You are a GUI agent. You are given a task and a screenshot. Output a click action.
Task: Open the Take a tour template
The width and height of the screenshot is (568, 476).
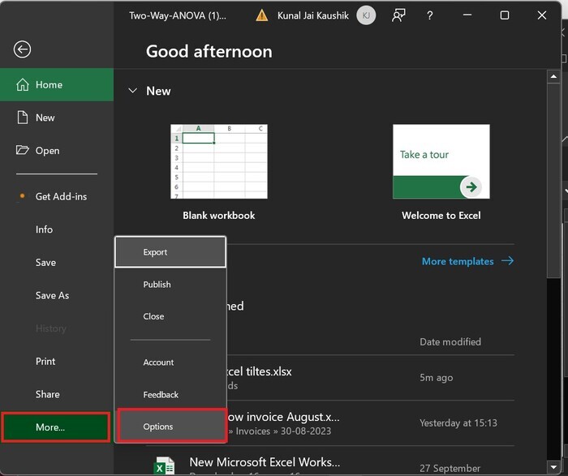pos(441,162)
